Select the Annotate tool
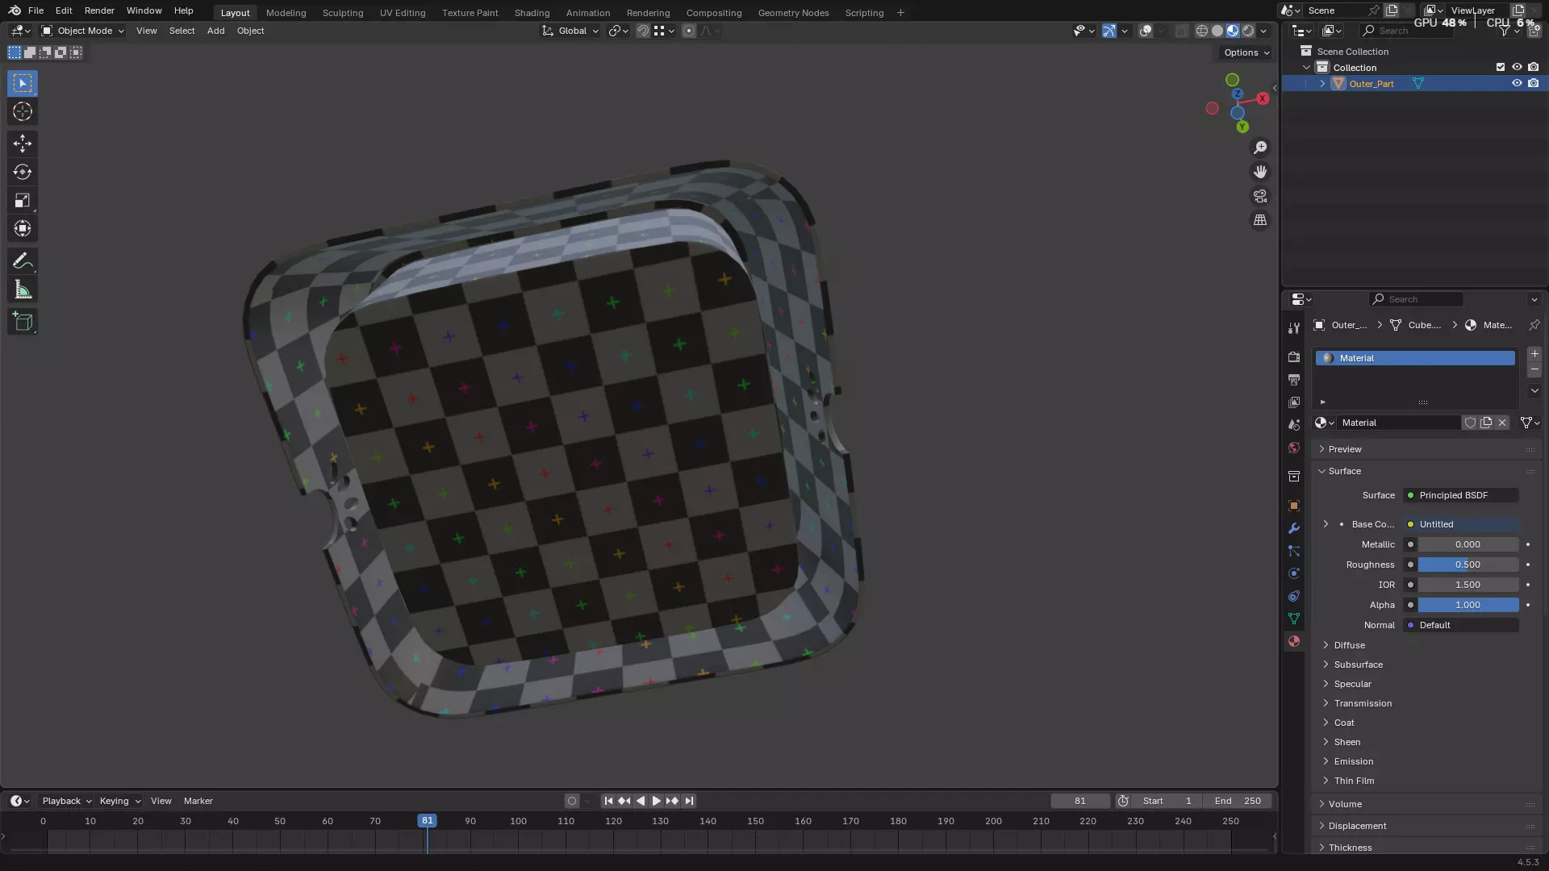This screenshot has width=1549, height=871. tap(23, 261)
